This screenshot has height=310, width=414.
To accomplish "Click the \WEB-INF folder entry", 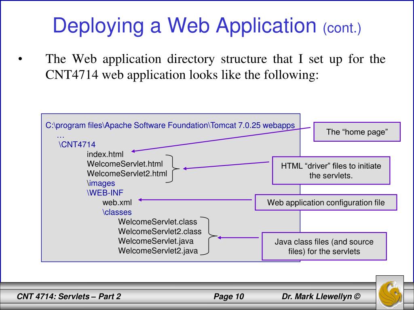I will point(105,193).
